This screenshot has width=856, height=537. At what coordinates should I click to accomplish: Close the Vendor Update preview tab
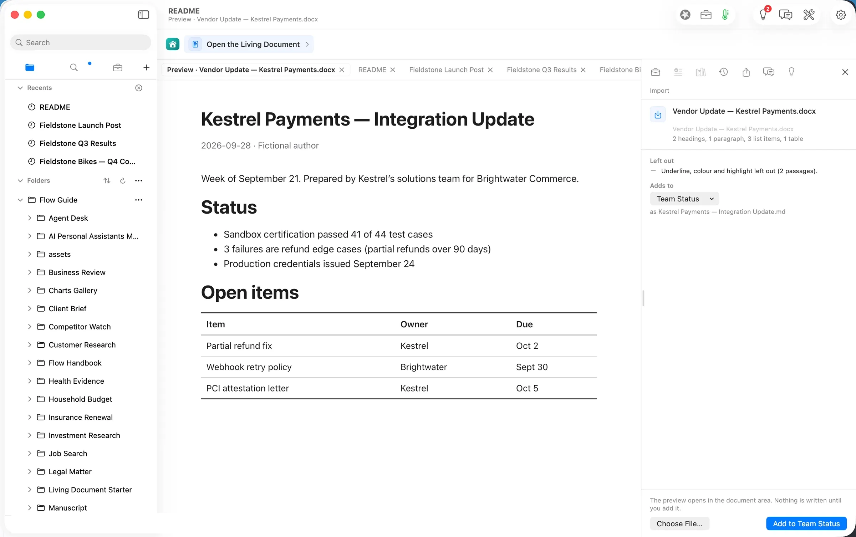click(342, 70)
